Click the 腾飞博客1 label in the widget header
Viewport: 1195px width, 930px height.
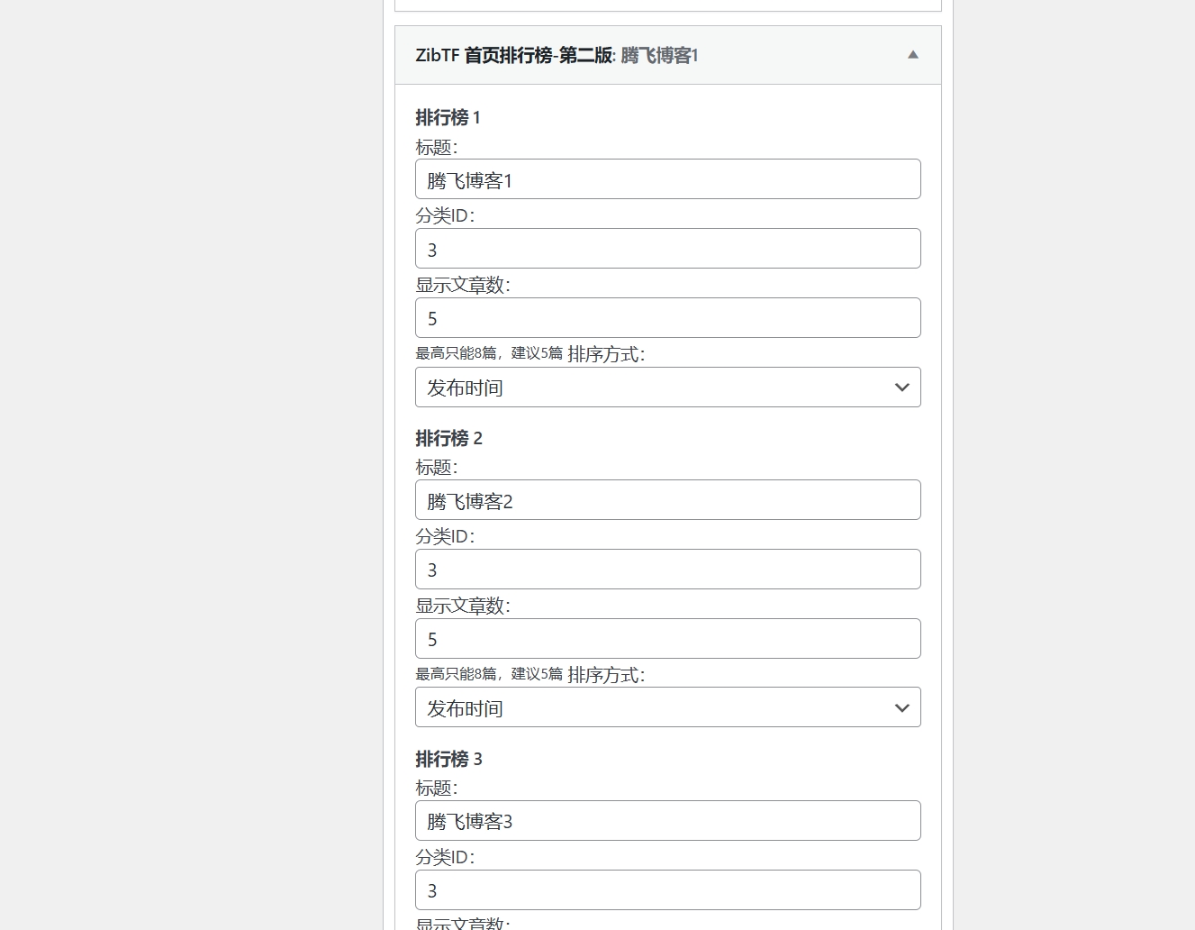click(x=657, y=55)
